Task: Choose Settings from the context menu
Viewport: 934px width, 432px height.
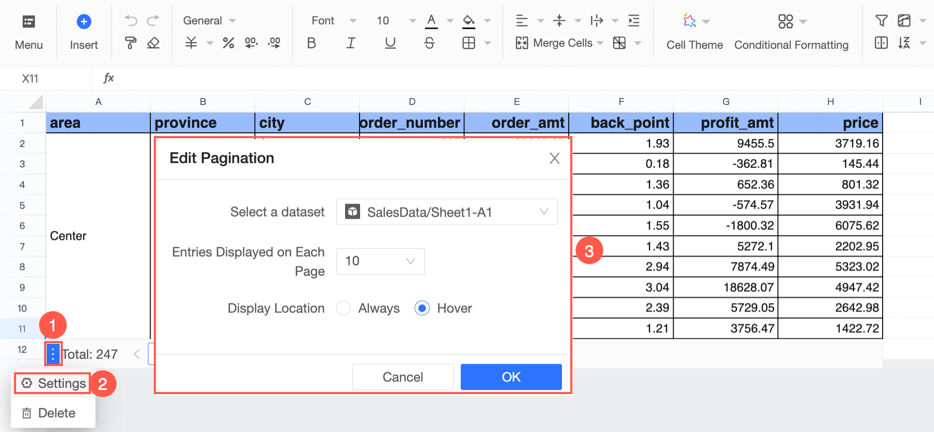Action: click(x=53, y=383)
